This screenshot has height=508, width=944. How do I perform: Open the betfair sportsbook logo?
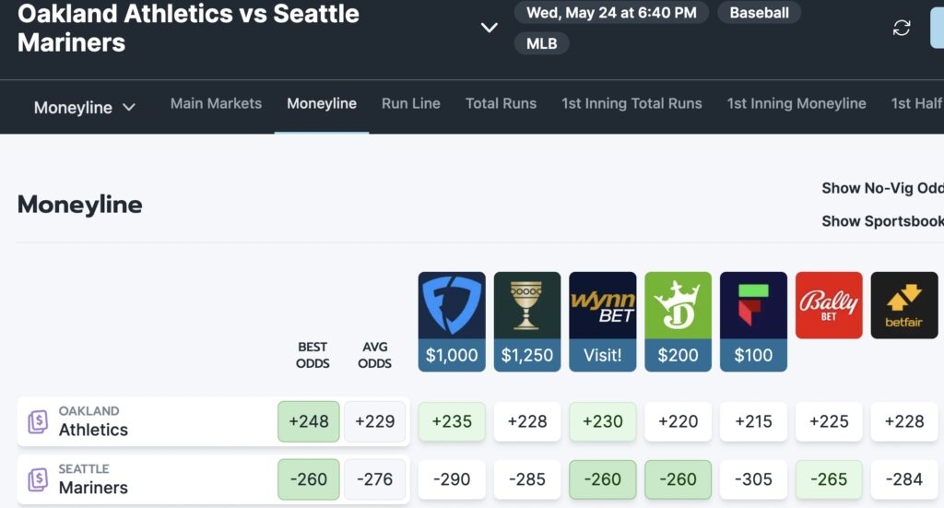904,305
